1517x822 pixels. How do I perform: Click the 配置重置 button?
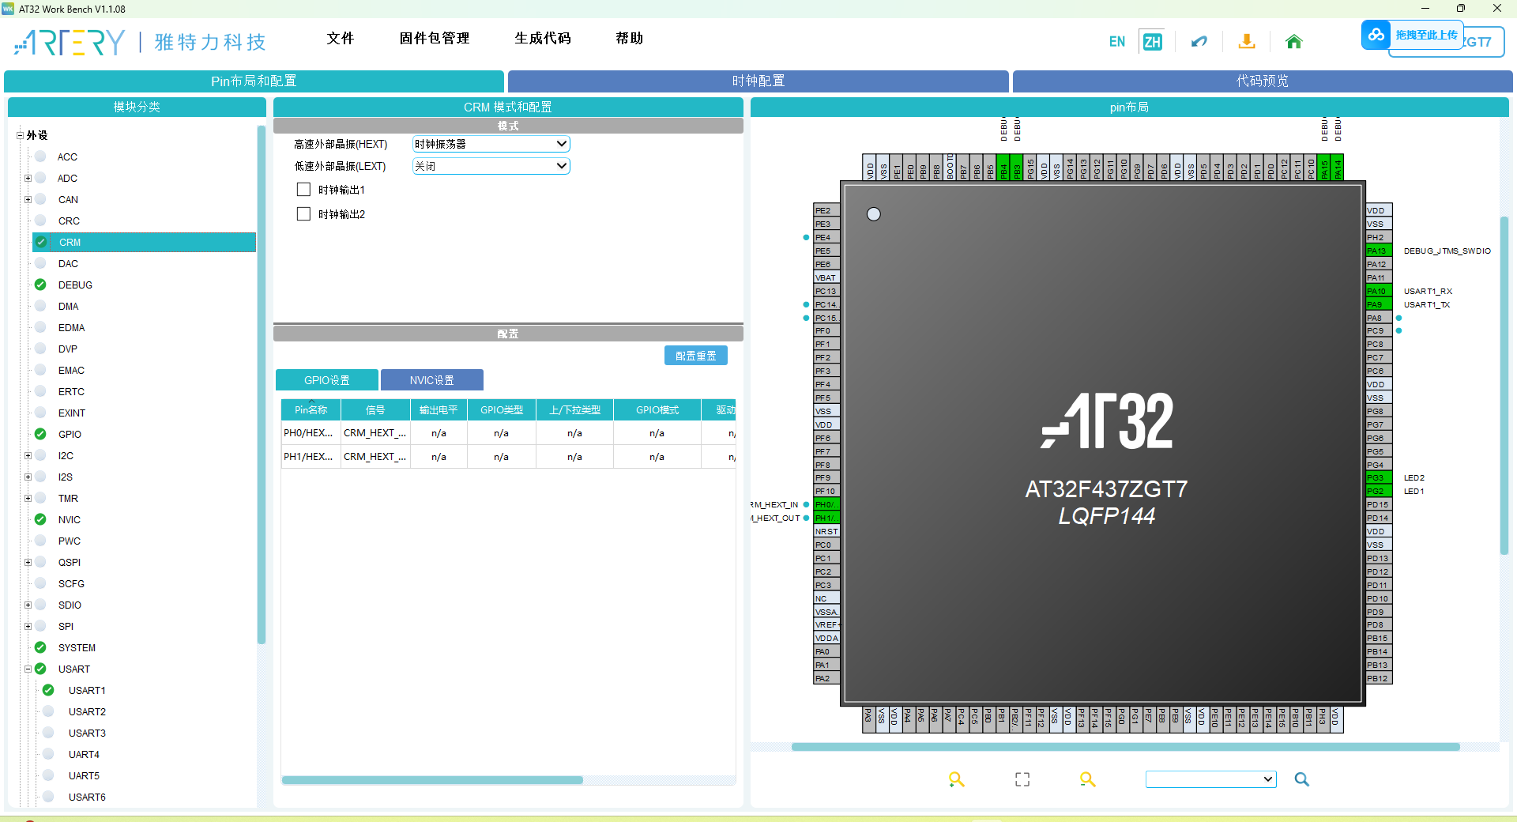point(696,356)
